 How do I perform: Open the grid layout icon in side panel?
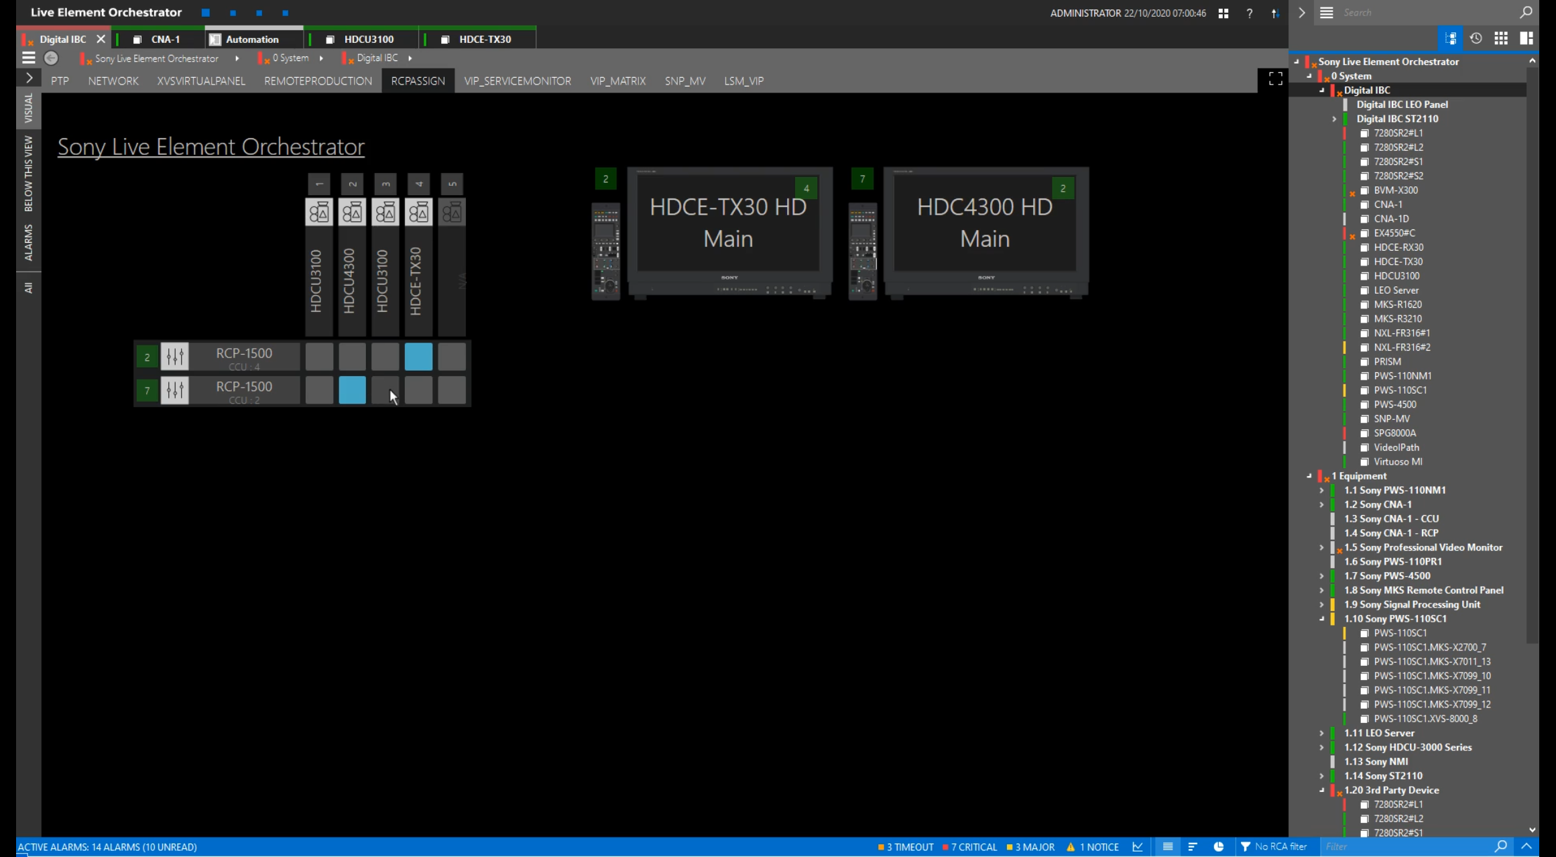[1501, 38]
